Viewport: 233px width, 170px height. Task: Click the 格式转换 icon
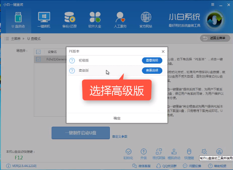(159, 154)
